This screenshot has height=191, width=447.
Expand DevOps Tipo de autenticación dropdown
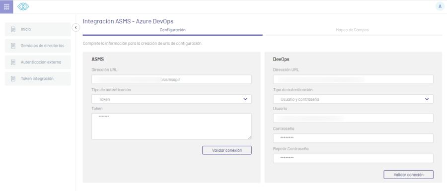[353, 99]
